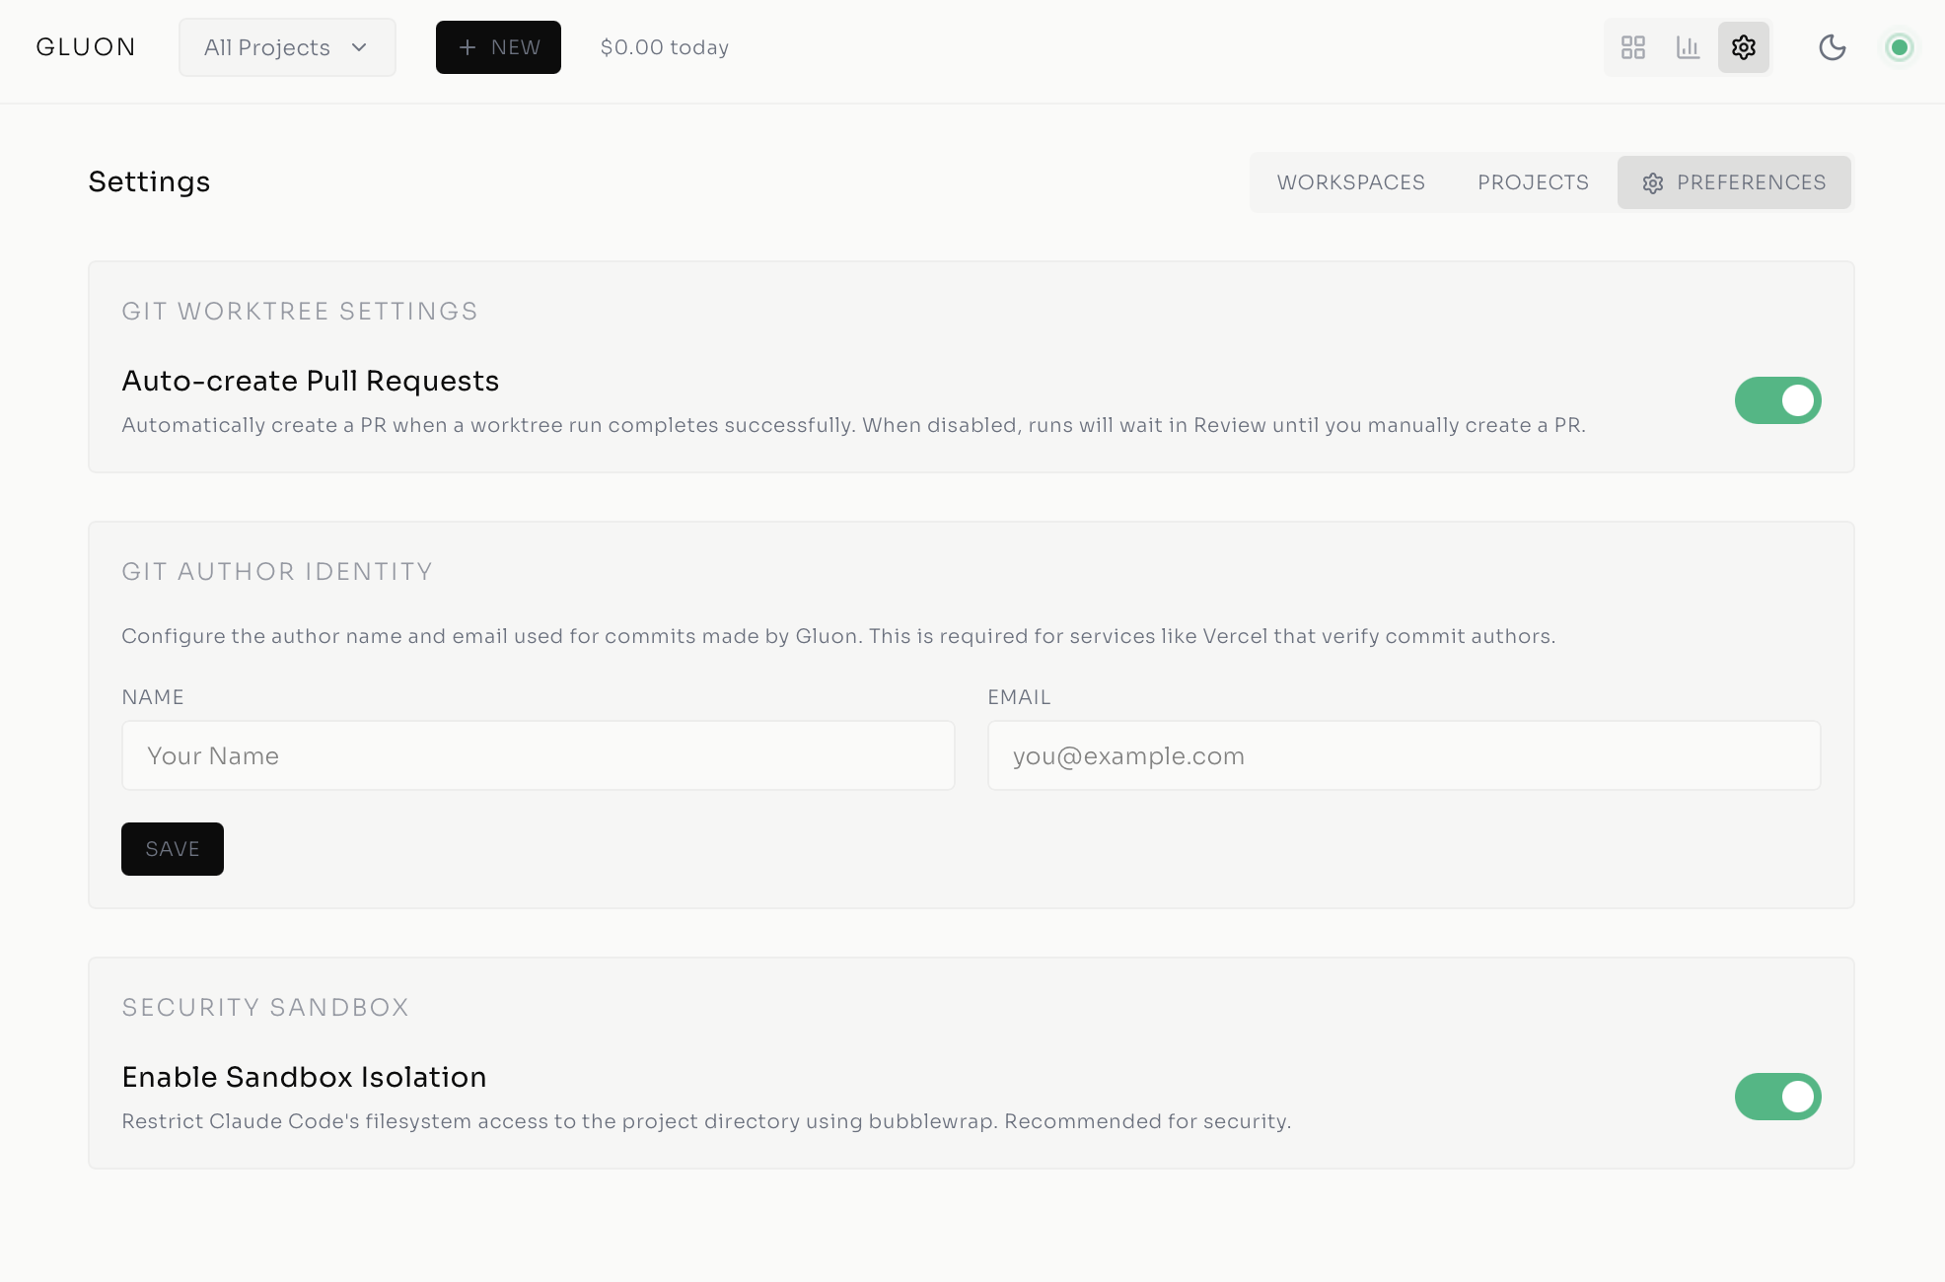Switch to the Projects tab
The height and width of the screenshot is (1282, 1945).
coord(1533,182)
